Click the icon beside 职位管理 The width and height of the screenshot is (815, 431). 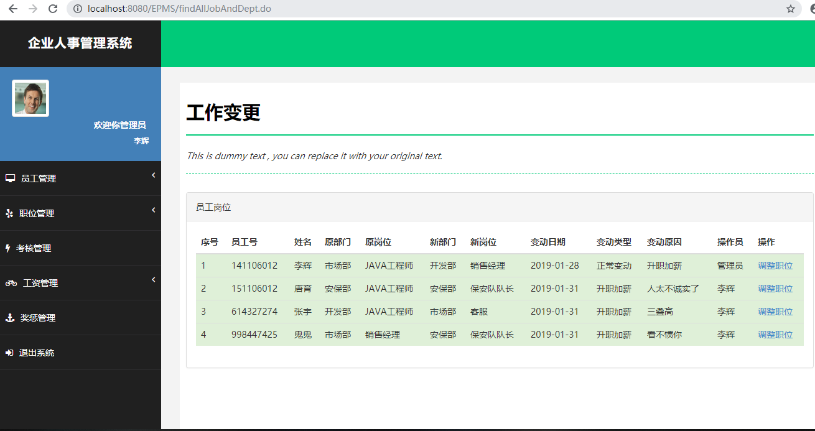[x=9, y=213]
